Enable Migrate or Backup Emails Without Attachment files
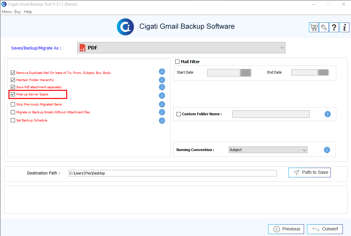This screenshot has height=236, width=351. (x=13, y=112)
